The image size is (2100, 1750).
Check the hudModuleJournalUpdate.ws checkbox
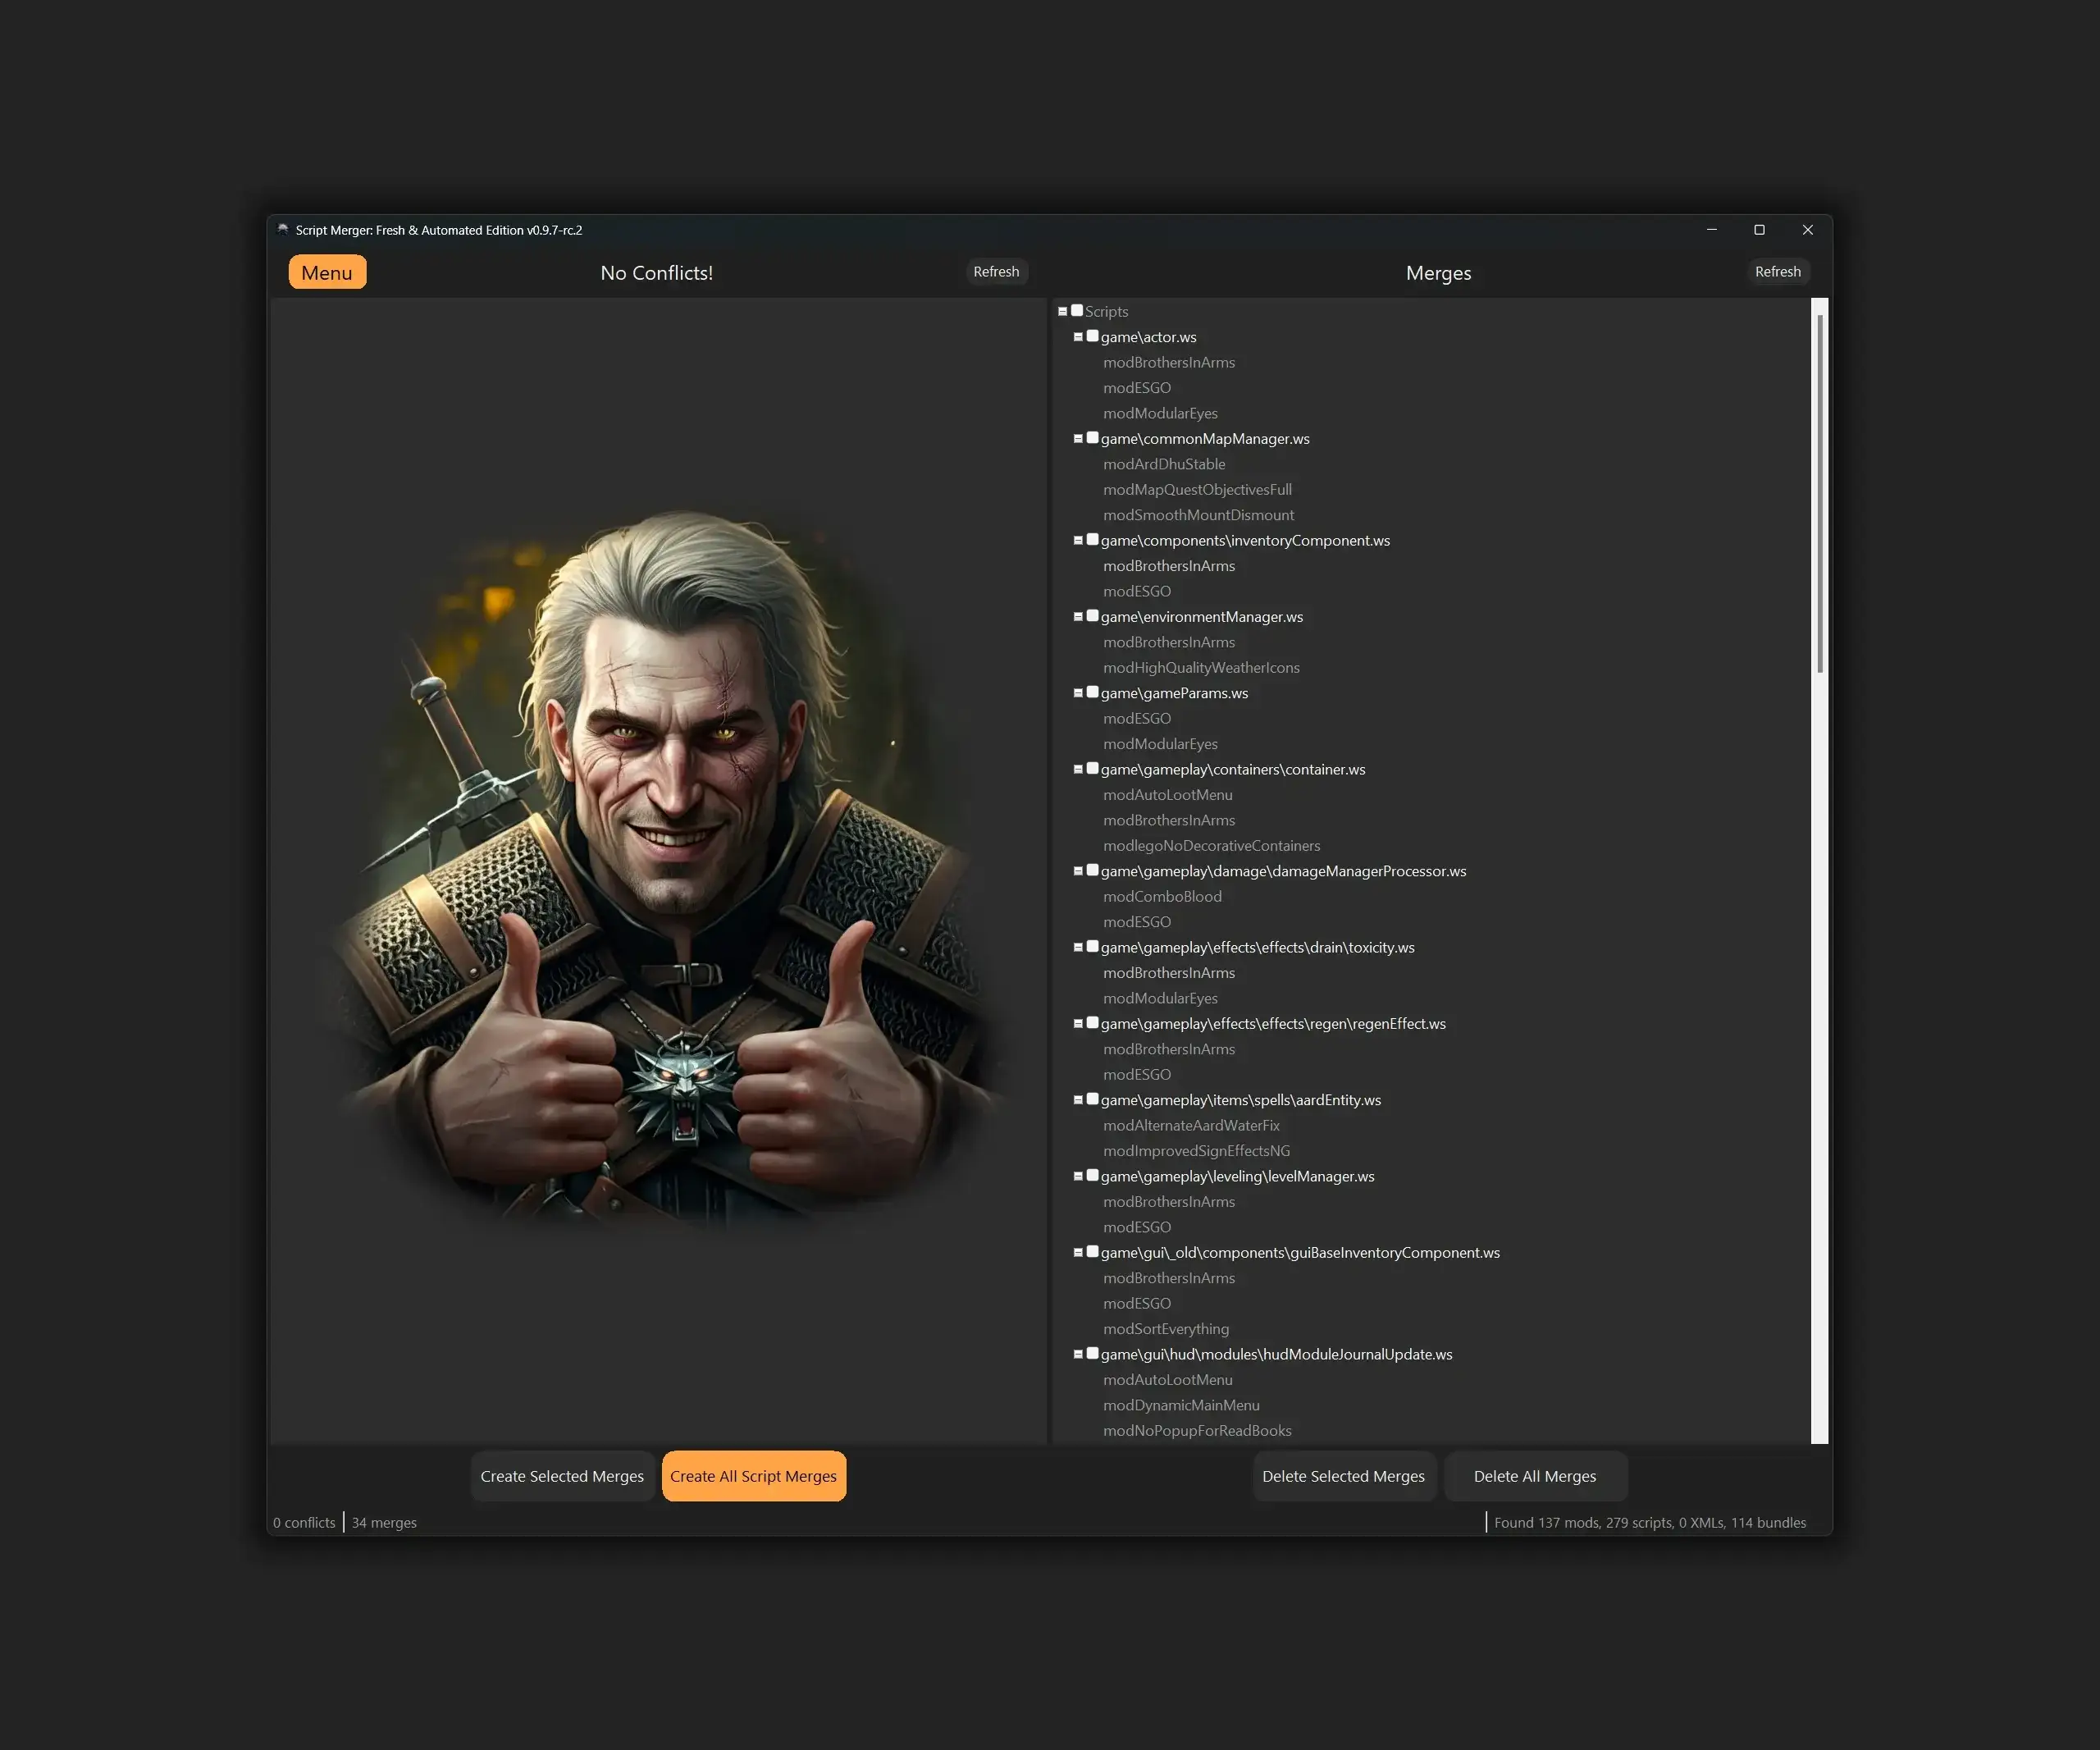[1092, 1352]
